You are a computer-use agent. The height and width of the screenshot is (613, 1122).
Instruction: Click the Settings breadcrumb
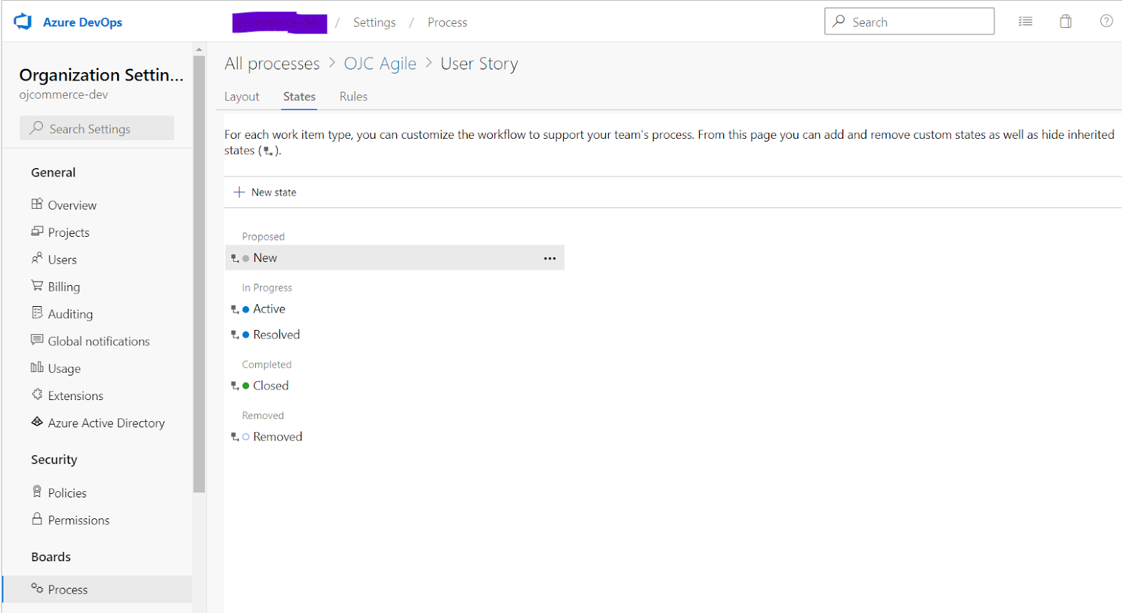pyautogui.click(x=374, y=22)
